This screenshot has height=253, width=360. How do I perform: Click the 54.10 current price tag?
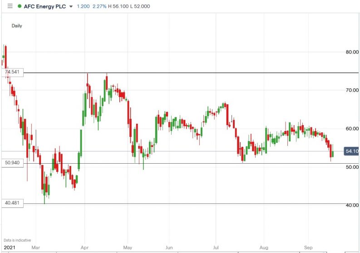tap(352, 151)
